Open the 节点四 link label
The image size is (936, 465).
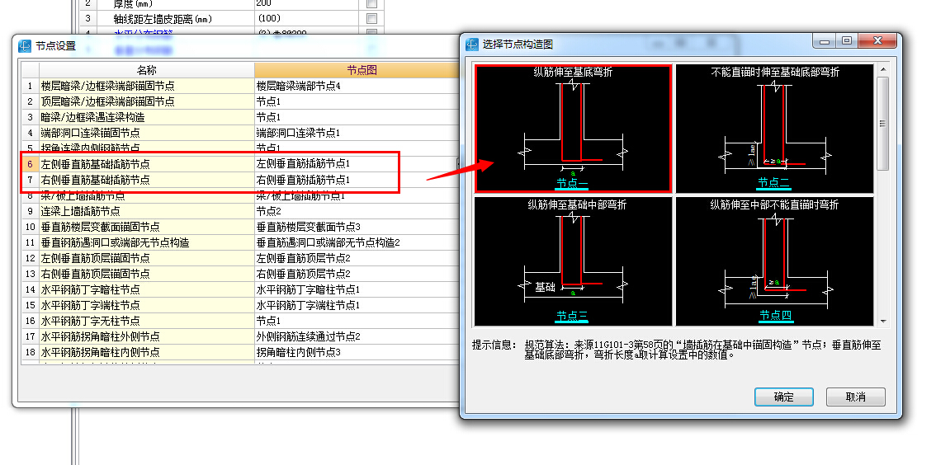click(x=775, y=315)
